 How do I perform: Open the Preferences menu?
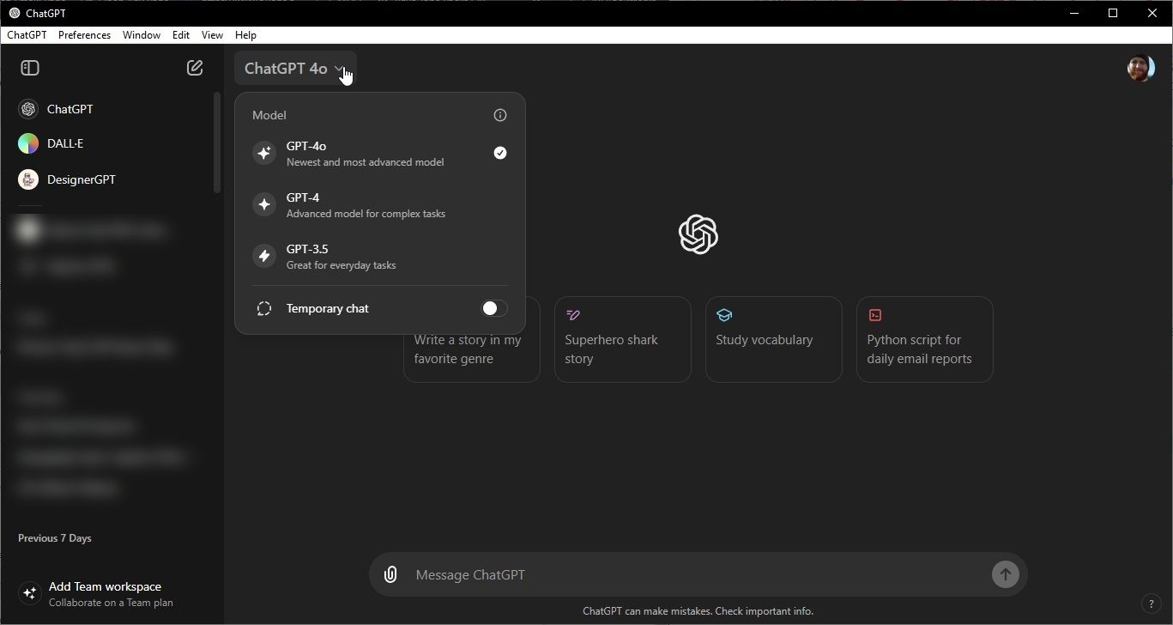tap(84, 35)
